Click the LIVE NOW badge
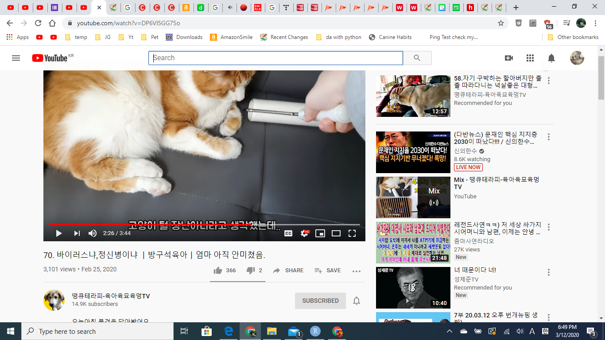The width and height of the screenshot is (605, 340). pyautogui.click(x=468, y=167)
